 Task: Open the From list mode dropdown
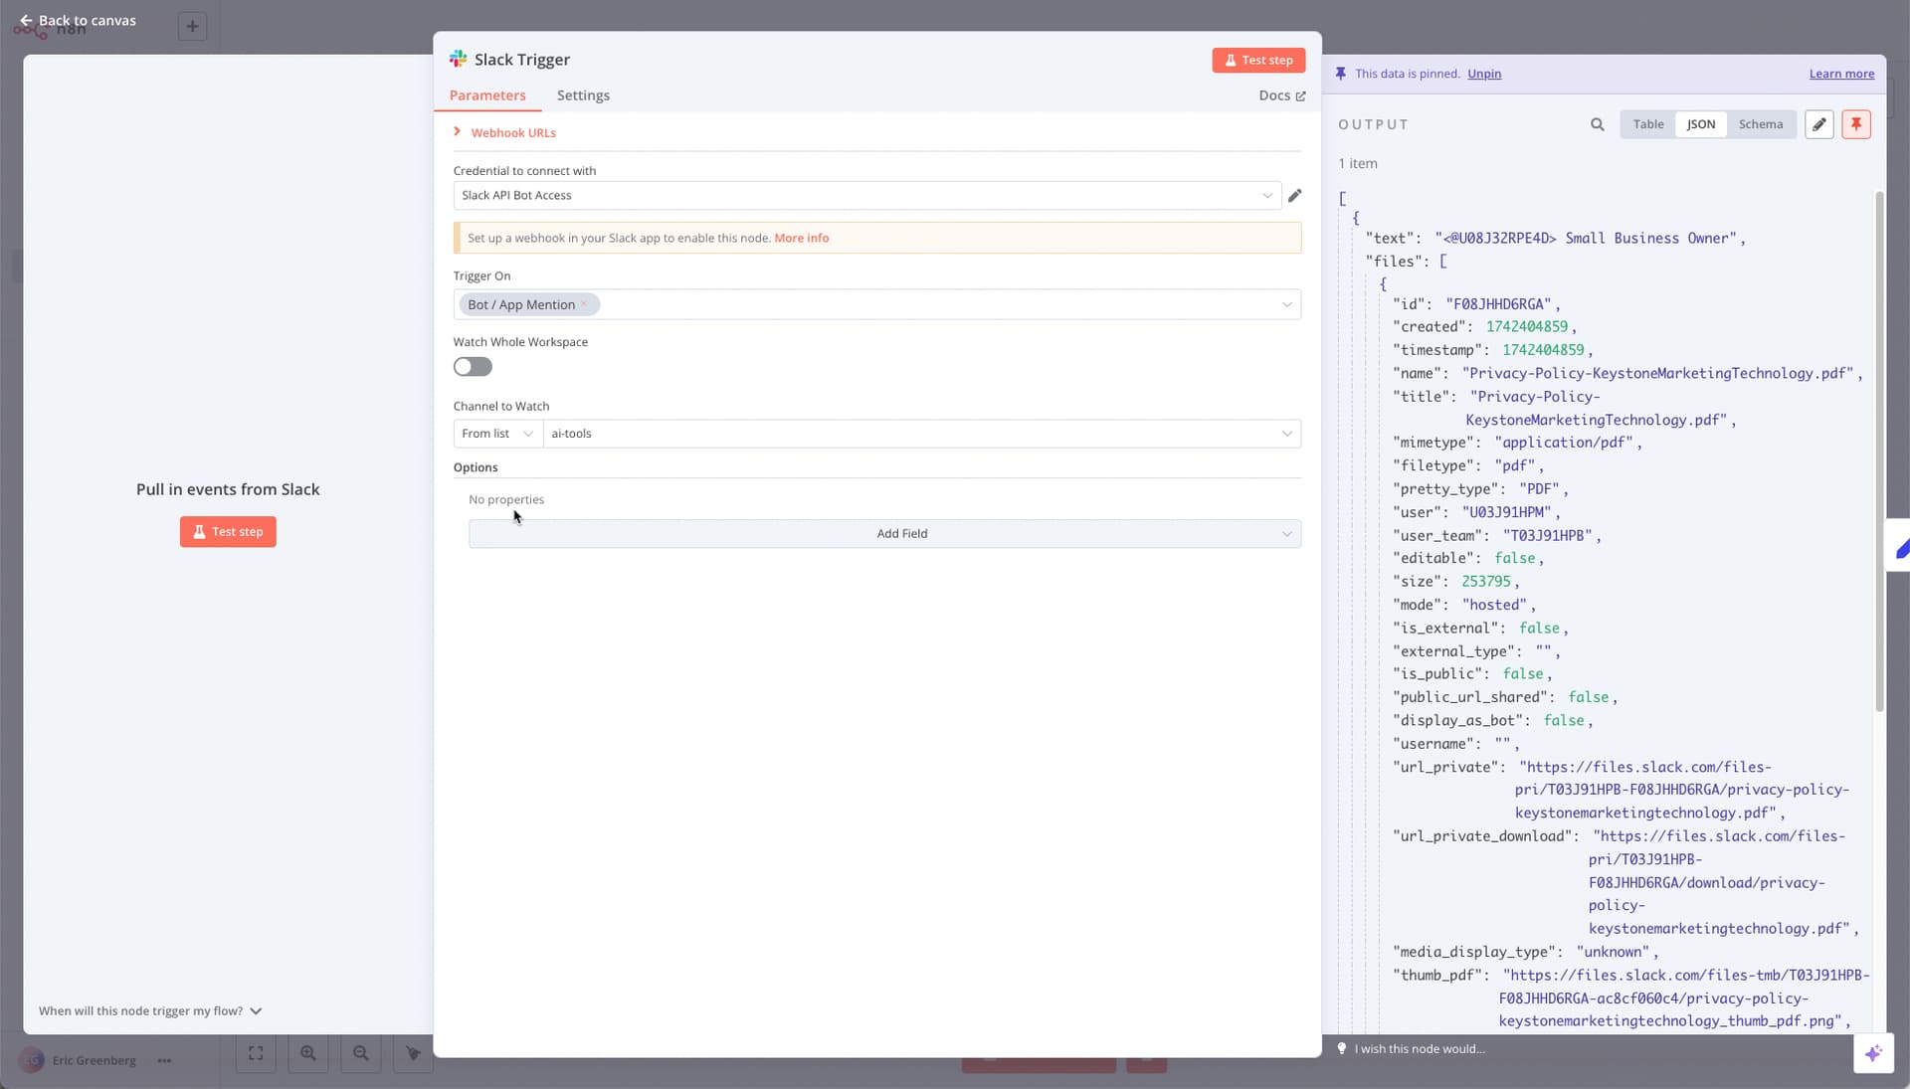pos(497,434)
